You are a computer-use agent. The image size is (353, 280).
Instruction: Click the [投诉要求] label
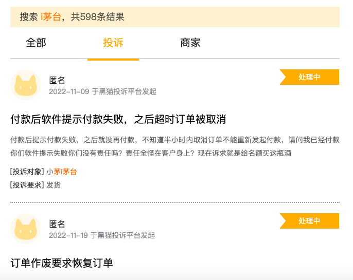tap(27, 185)
